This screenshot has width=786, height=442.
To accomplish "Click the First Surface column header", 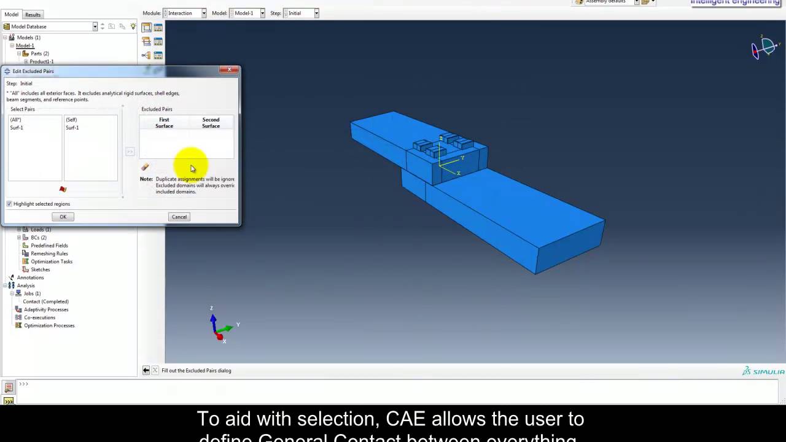I will pyautogui.click(x=164, y=123).
